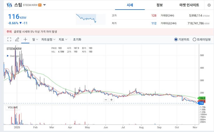This screenshot has width=214, height=132.
Task: Select the pencil drawing tool
Action: pyautogui.click(x=17, y=39)
